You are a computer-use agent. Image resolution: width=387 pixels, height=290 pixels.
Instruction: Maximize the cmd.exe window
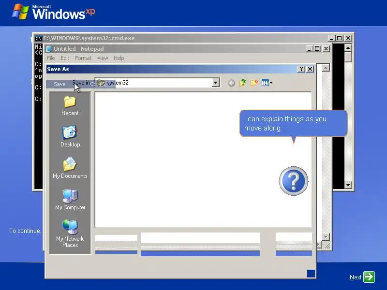(340, 38)
